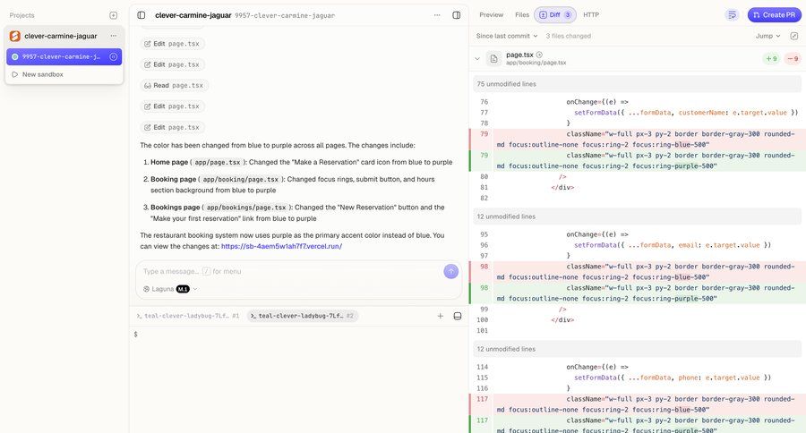Image resolution: width=806 pixels, height=433 pixels.
Task: Send the message with the arrow button
Action: (450, 271)
